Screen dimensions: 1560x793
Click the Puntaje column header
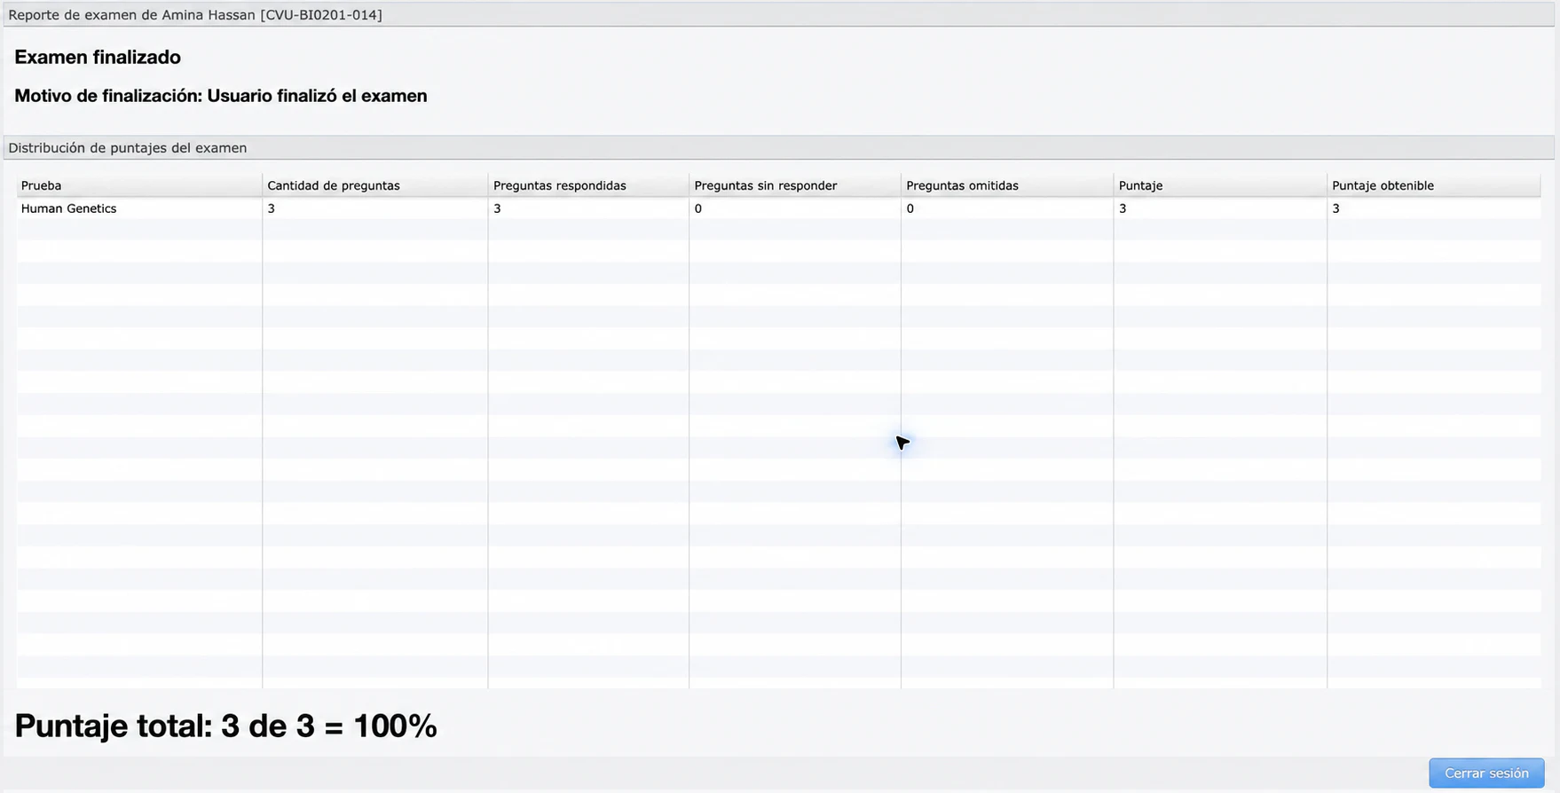(1220, 185)
